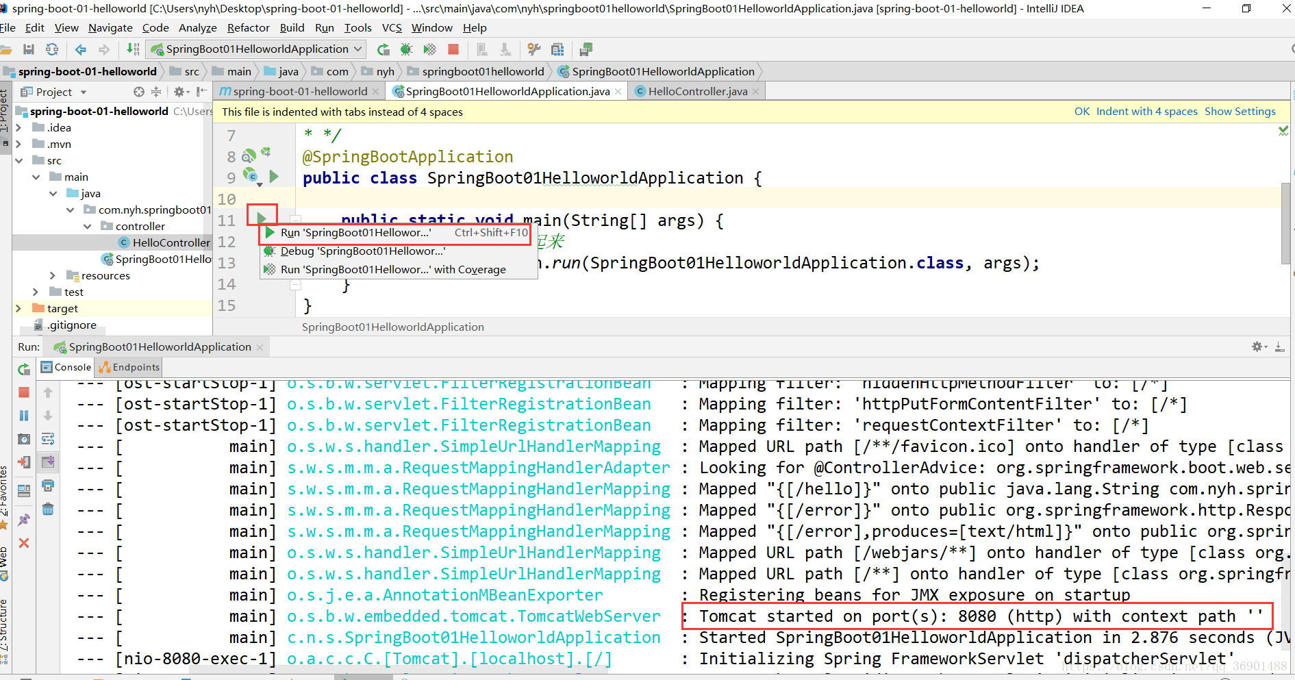Image resolution: width=1295 pixels, height=680 pixels.
Task: Click the run gutter arrow on line 9
Action: point(274,177)
